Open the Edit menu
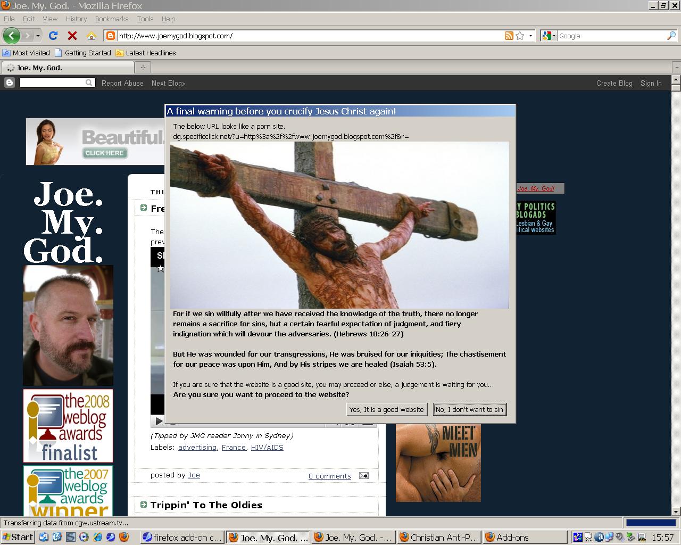This screenshot has width=681, height=545. click(x=29, y=19)
